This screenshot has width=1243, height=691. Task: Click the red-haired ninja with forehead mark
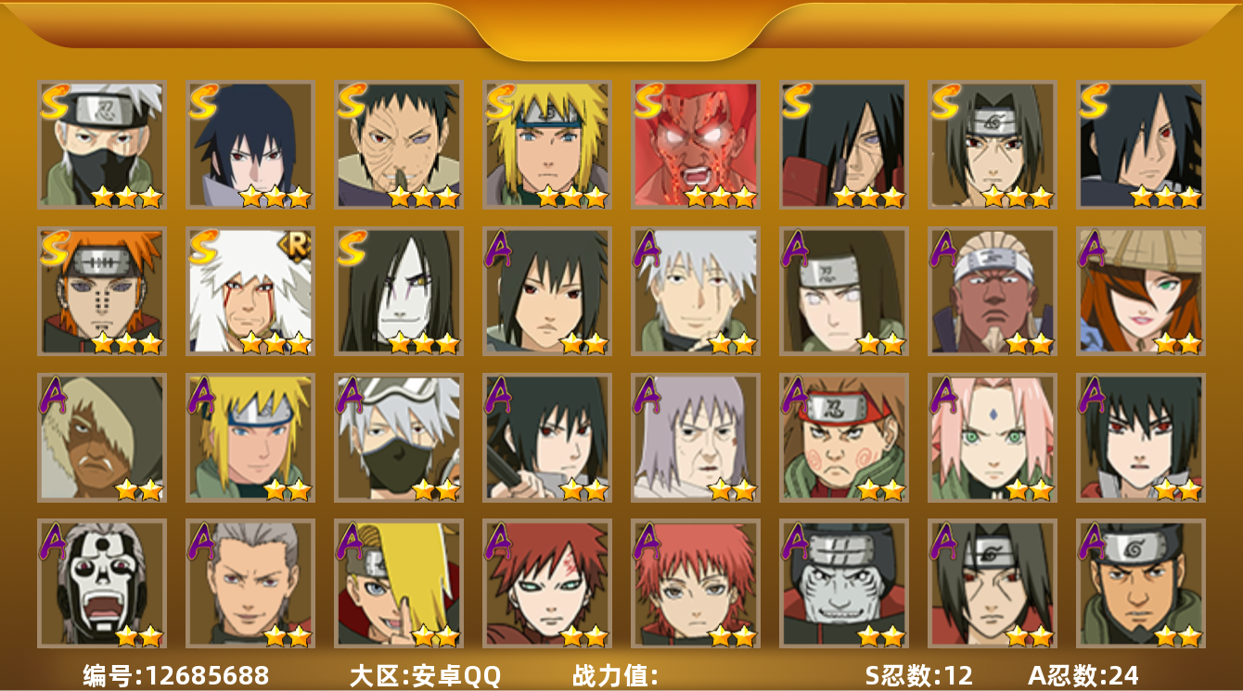pos(547,583)
